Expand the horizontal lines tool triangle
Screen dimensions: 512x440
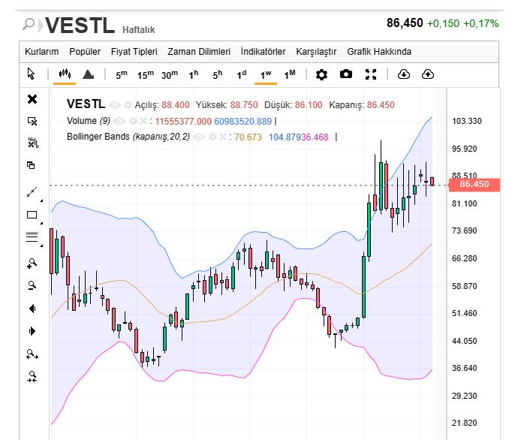click(41, 246)
